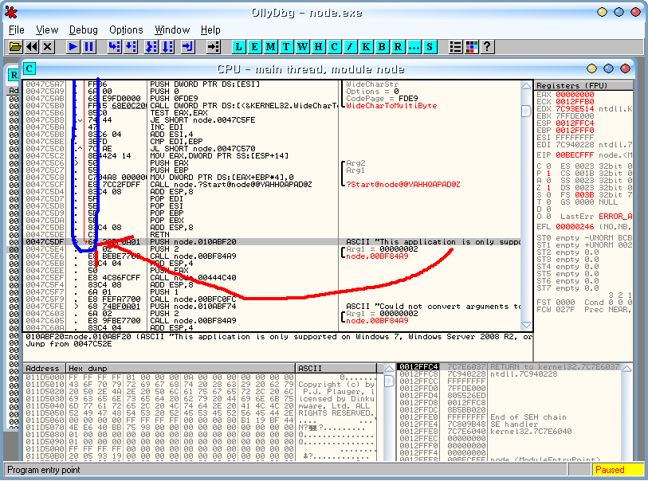
Task: Open Threads window with T button
Action: tap(286, 47)
